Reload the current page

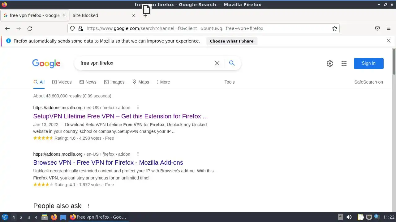(30, 28)
